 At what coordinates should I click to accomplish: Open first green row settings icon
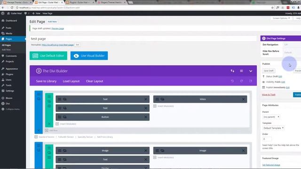point(49,96)
